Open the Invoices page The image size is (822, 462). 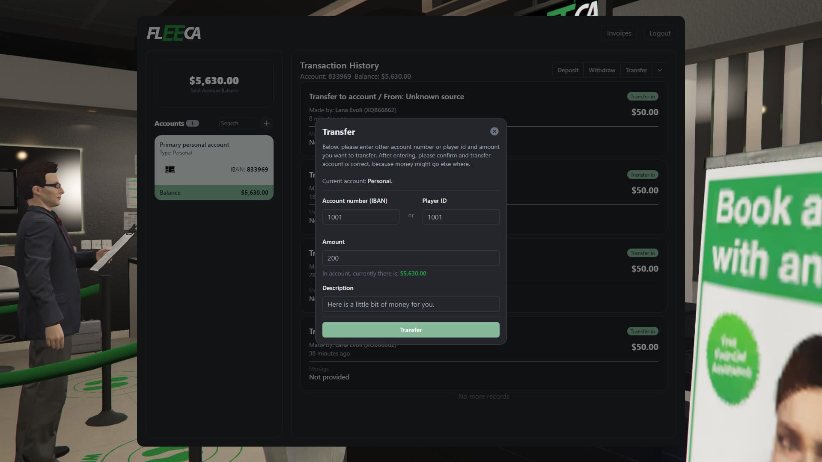coord(619,33)
